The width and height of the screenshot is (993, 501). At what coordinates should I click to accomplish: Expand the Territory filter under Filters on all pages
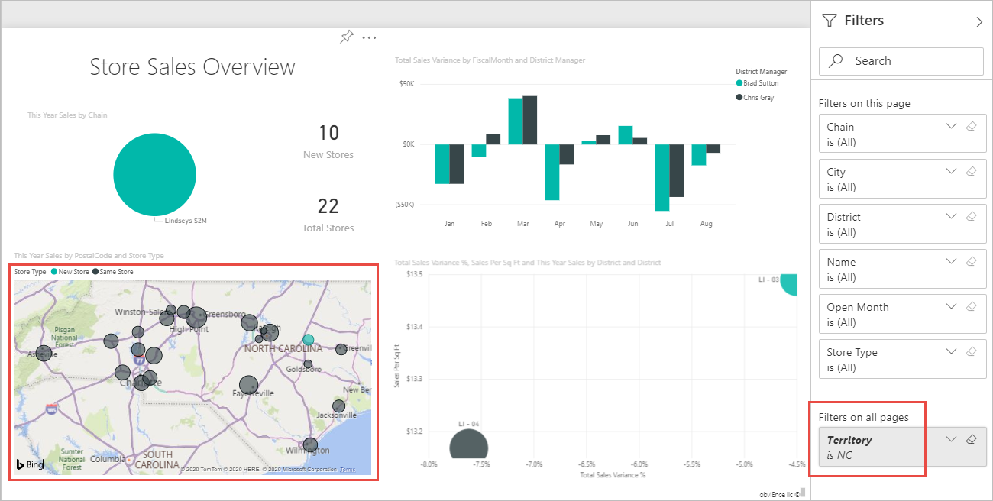pyautogui.click(x=950, y=439)
